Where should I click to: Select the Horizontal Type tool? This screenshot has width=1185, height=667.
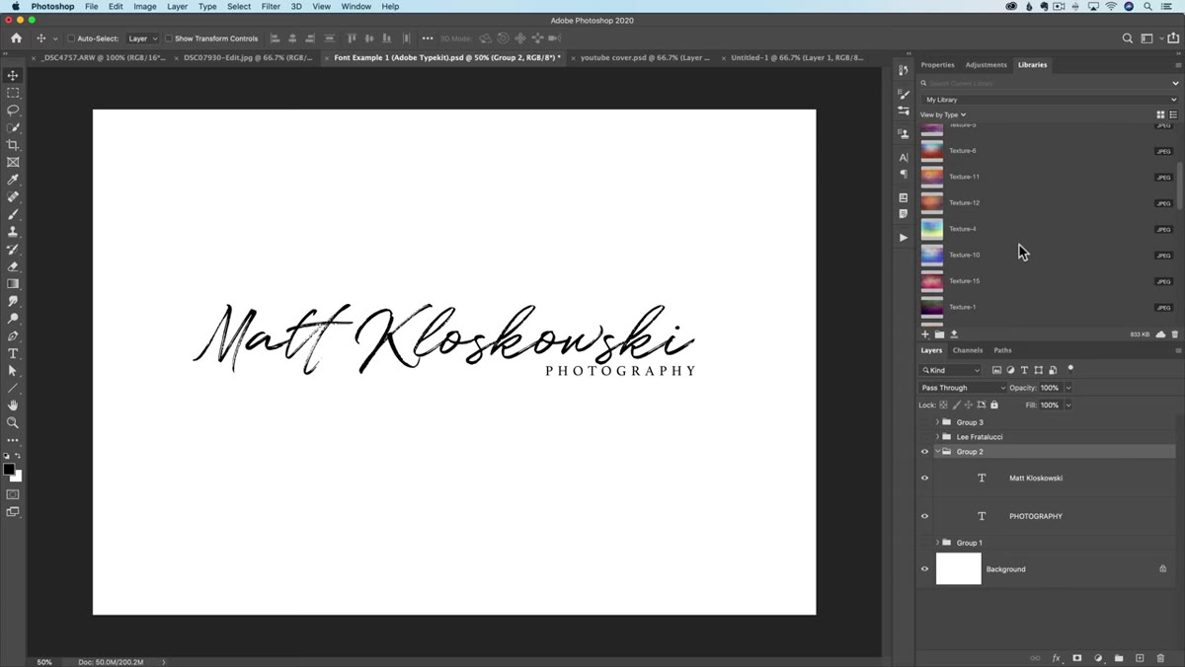[13, 353]
